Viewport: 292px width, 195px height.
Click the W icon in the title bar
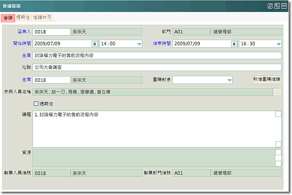tap(284, 6)
